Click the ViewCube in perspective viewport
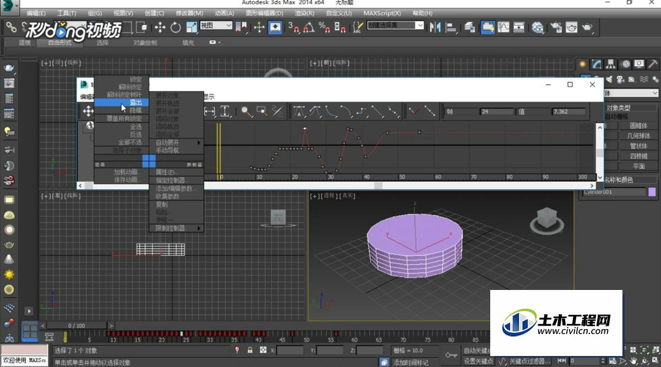The width and height of the screenshot is (661, 367). pos(548,219)
